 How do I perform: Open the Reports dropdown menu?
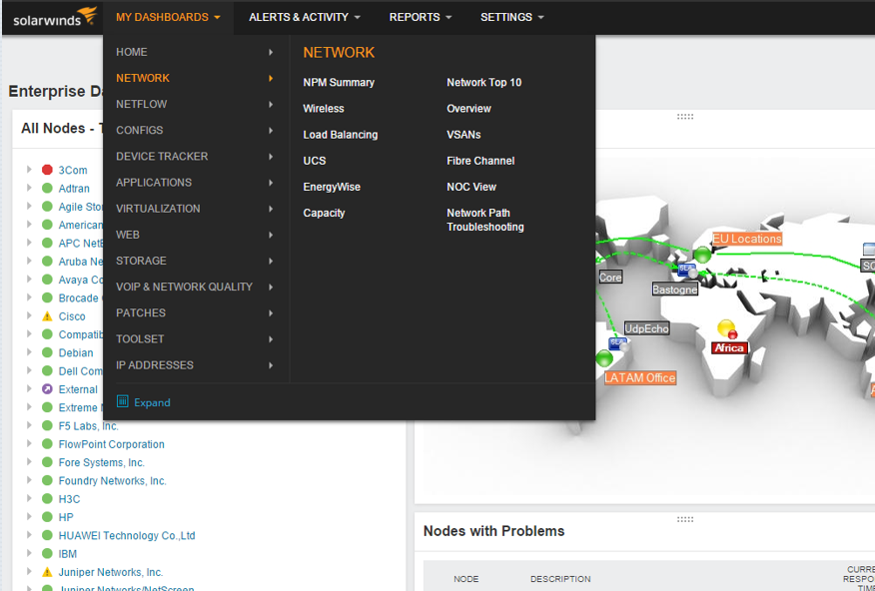click(x=421, y=17)
